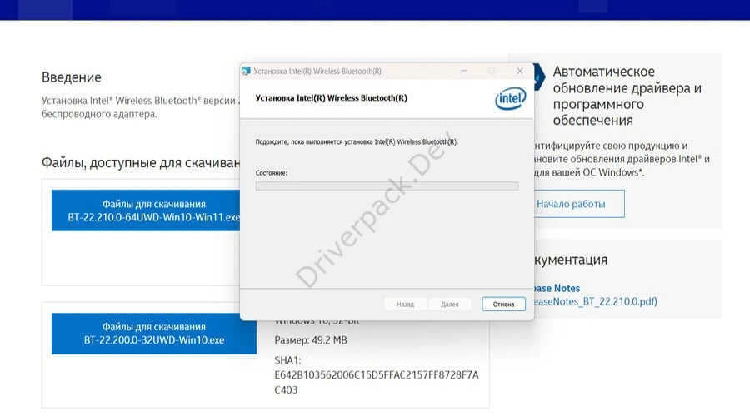Image resolution: width=750 pixels, height=416 pixels.
Task: Click the Intel logo in installer header
Action: point(510,98)
